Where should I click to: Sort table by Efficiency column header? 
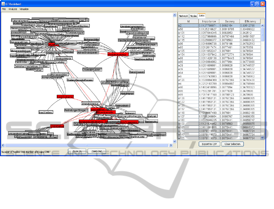[x=250, y=21]
